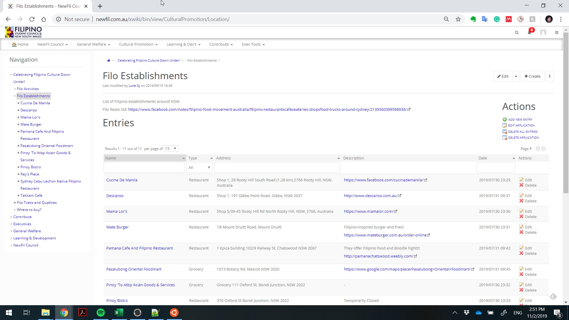Click the page vertical scrollbar thumb
Image resolution: width=569 pixels, height=320 pixels.
(566, 113)
